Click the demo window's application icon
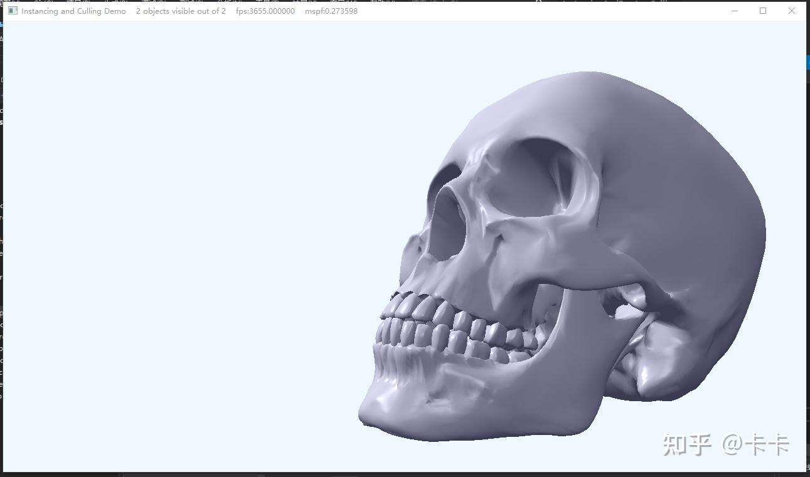810x477 pixels. (x=13, y=11)
